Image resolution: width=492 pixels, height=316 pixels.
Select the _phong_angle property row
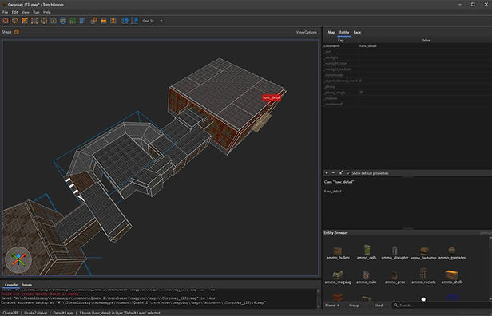pos(407,93)
